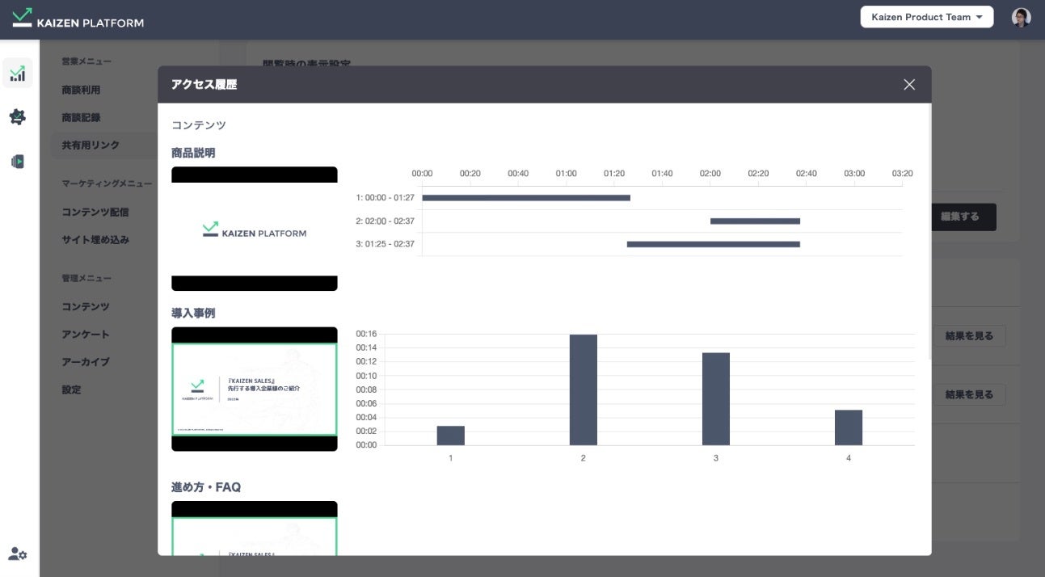Open the gear settings sidebar icon

[x=18, y=117]
